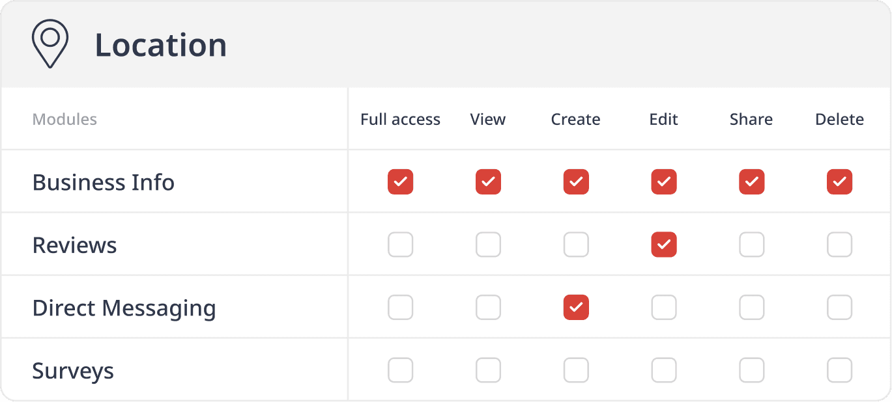Viewport: 892px width, 402px height.
Task: Click the Location pin icon
Action: pos(50,43)
